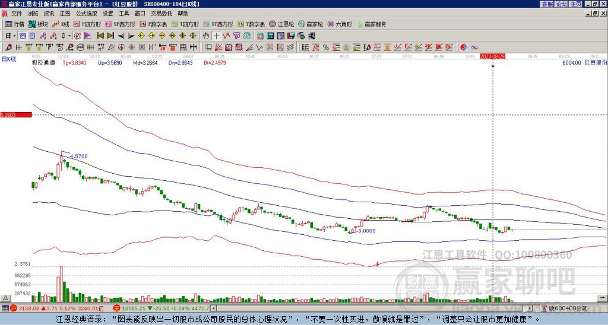Click the up arrow beside volume panel

pyautogui.click(x=5, y=298)
